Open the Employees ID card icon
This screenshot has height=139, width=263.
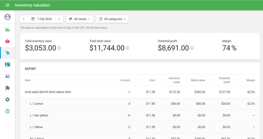click(8, 65)
